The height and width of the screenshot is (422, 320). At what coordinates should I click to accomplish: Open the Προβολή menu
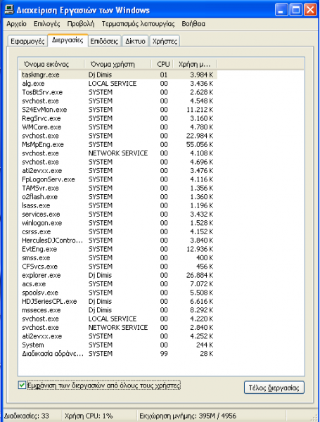(81, 24)
